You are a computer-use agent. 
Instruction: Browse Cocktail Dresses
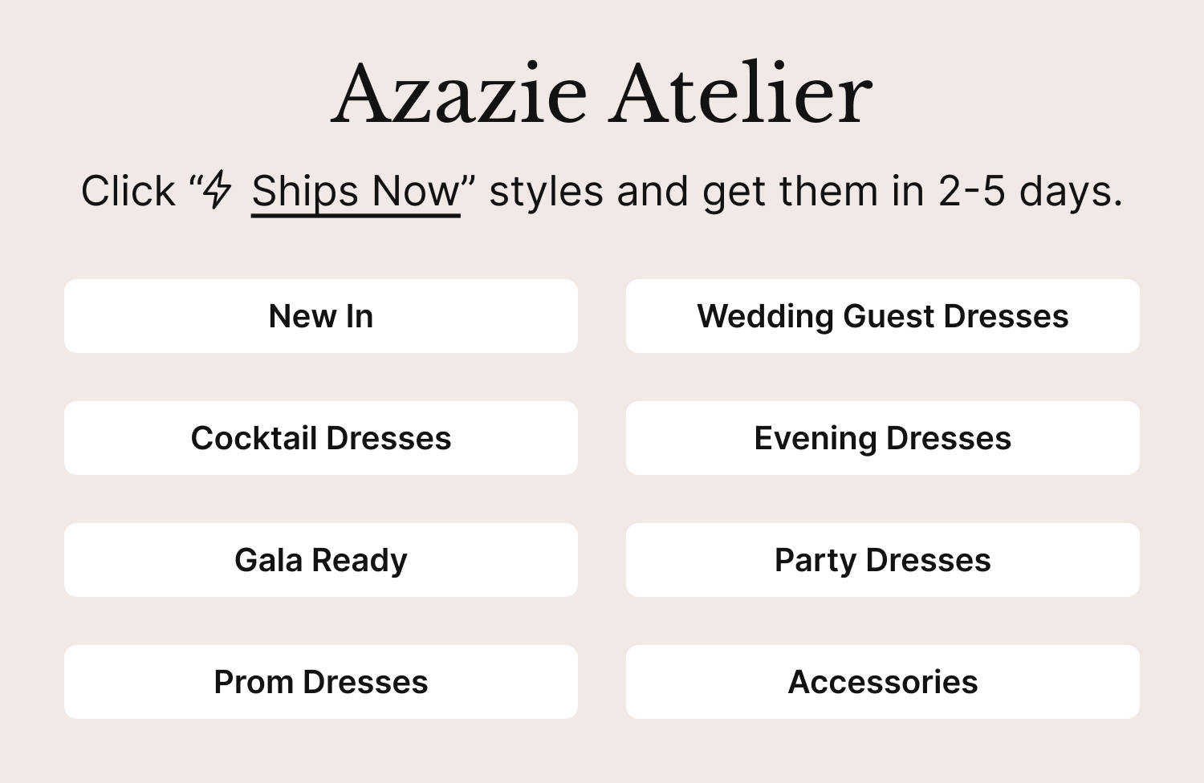[321, 438]
